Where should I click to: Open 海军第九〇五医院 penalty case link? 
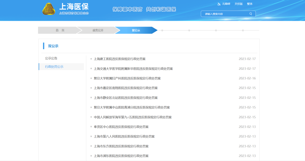133,117
